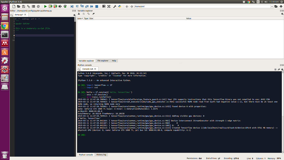The width and height of the screenshot is (284, 160).
Task: Stop the current console command
Action: coord(275,70)
